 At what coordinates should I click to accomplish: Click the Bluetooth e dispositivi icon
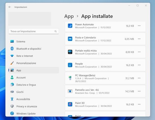click(12, 49)
